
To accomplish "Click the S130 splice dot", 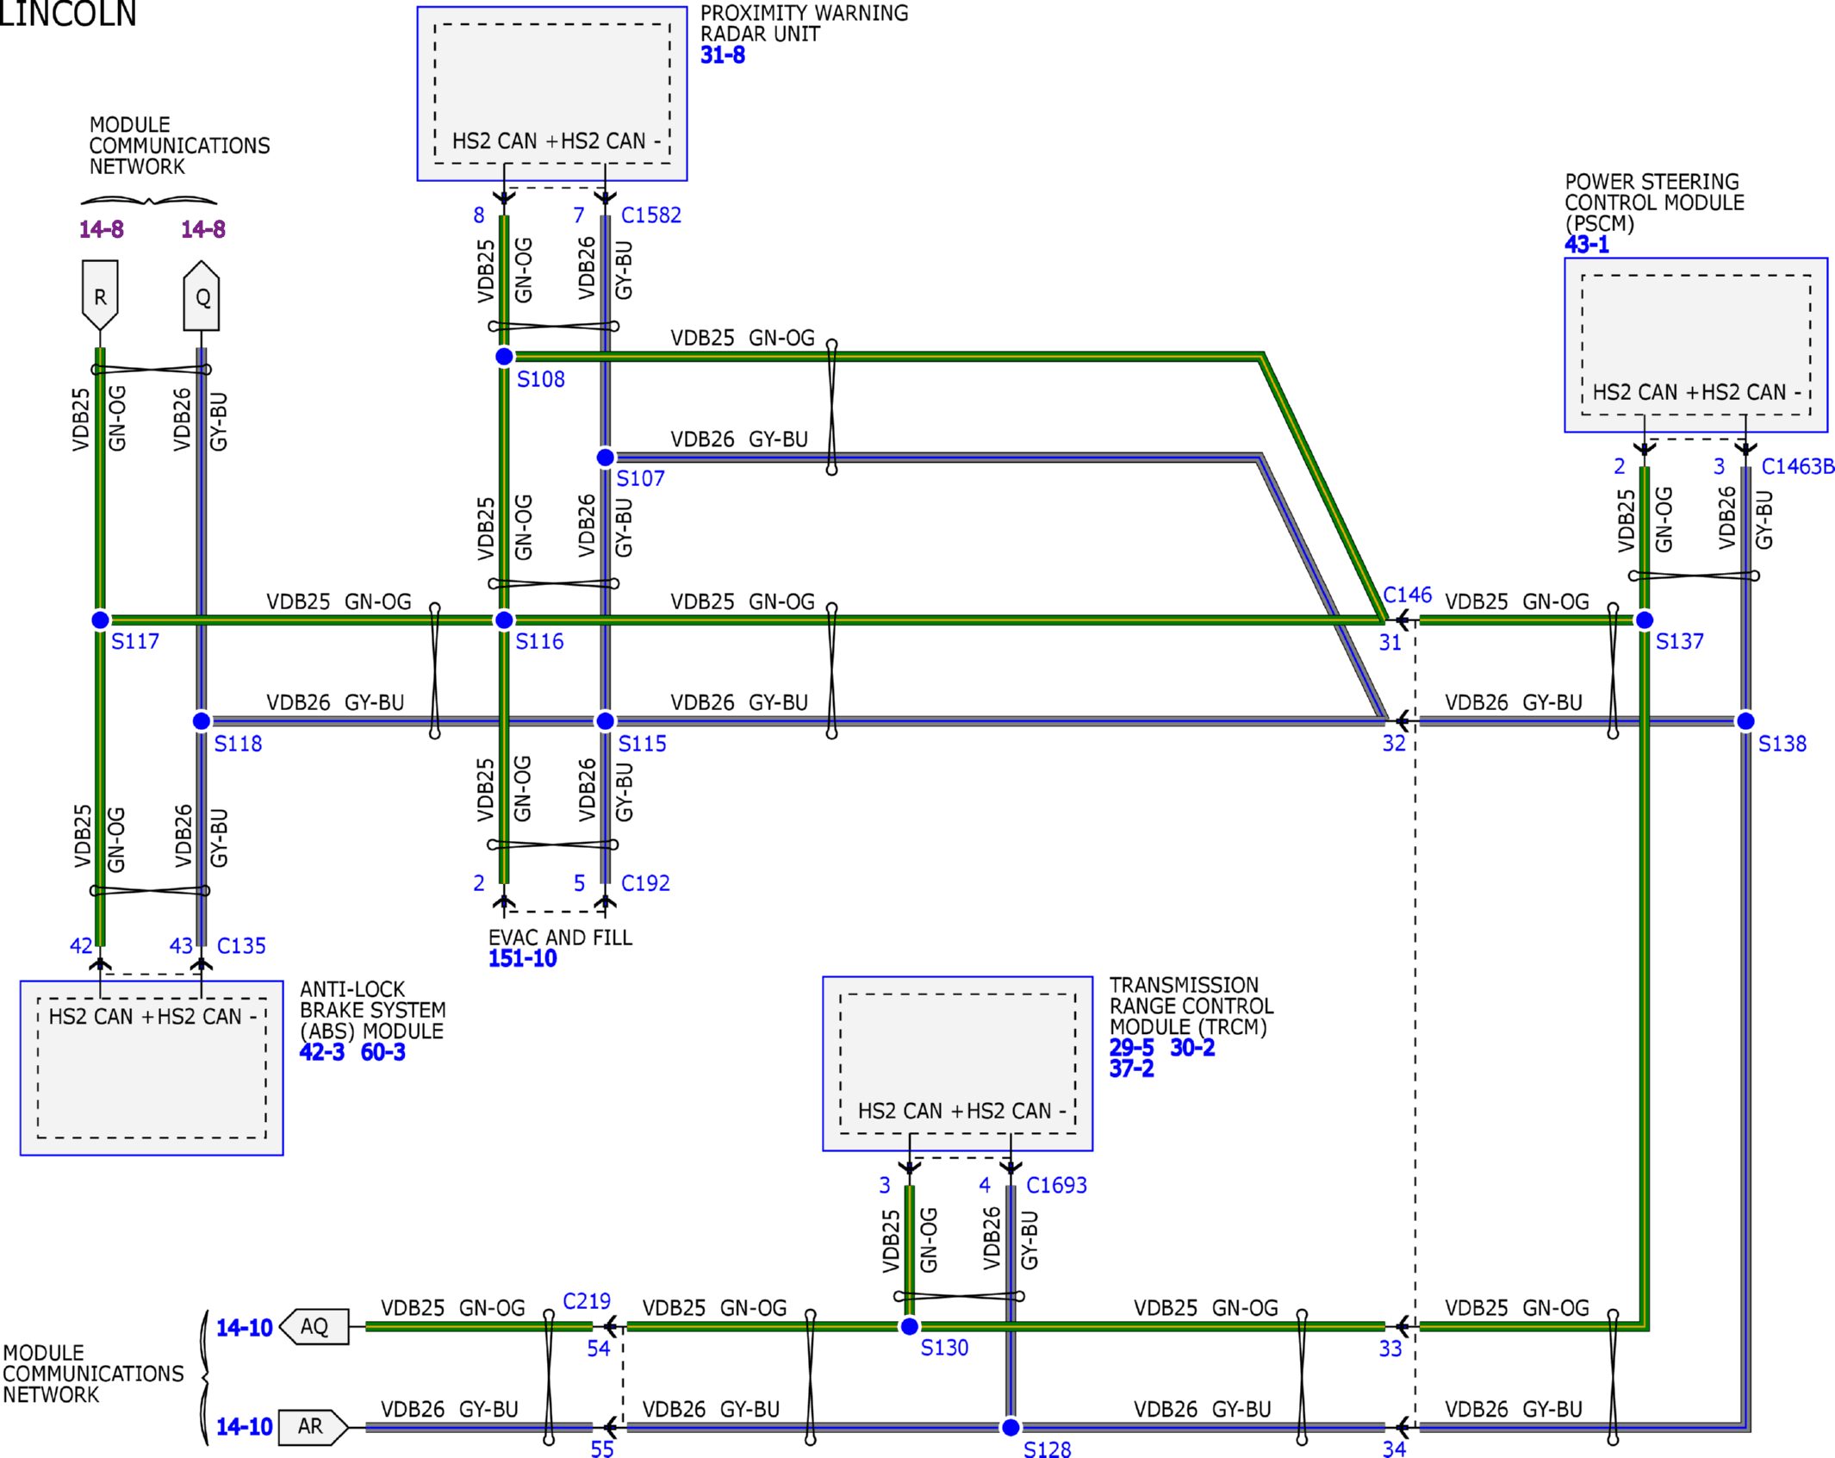I will pyautogui.click(x=909, y=1326).
